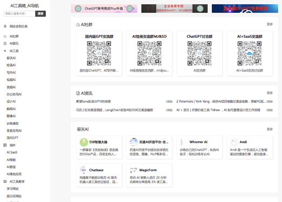282x202 pixels.
Task: Open the Andi card title
Action: point(243,142)
